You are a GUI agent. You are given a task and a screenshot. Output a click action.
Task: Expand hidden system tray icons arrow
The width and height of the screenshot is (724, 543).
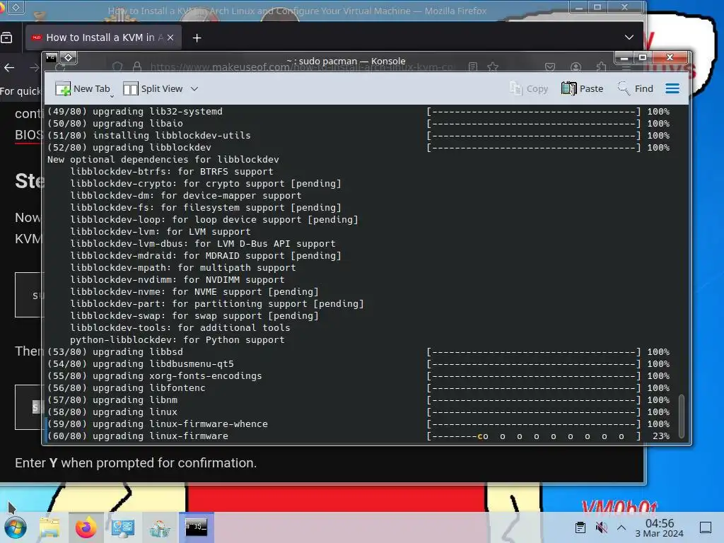tap(621, 527)
